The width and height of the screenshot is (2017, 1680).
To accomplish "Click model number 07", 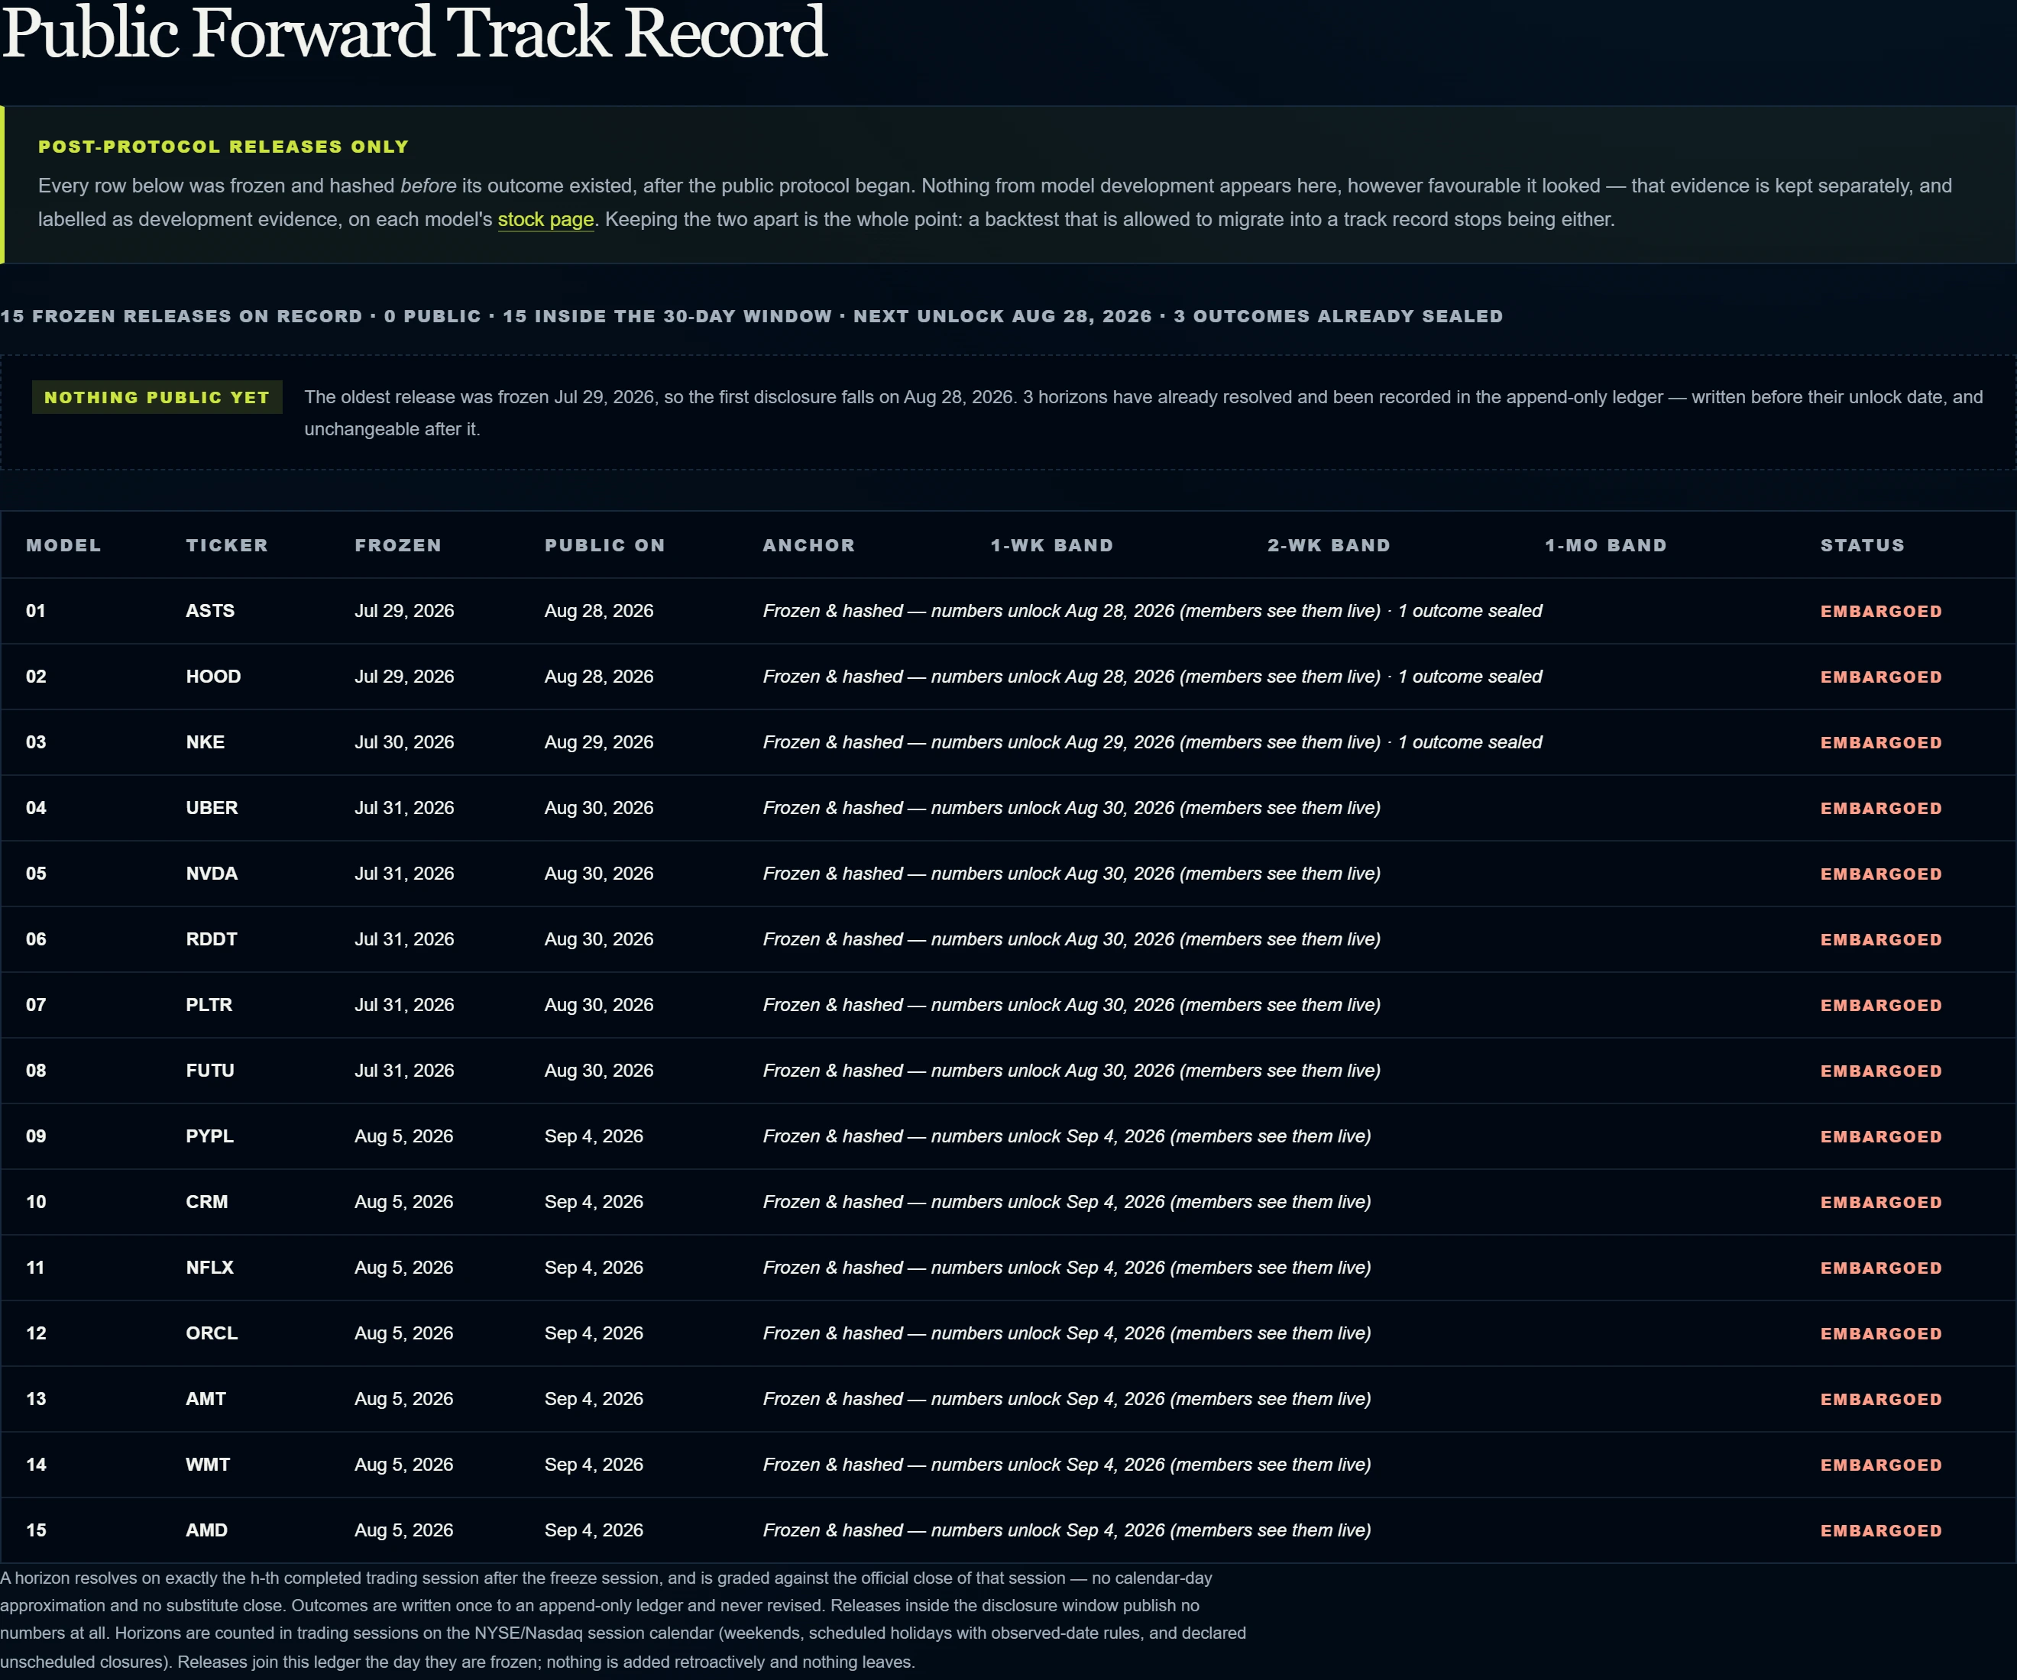I will 36,1005.
